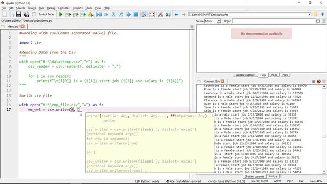Run current cell and advance
The image size is (327, 184).
[76, 14]
